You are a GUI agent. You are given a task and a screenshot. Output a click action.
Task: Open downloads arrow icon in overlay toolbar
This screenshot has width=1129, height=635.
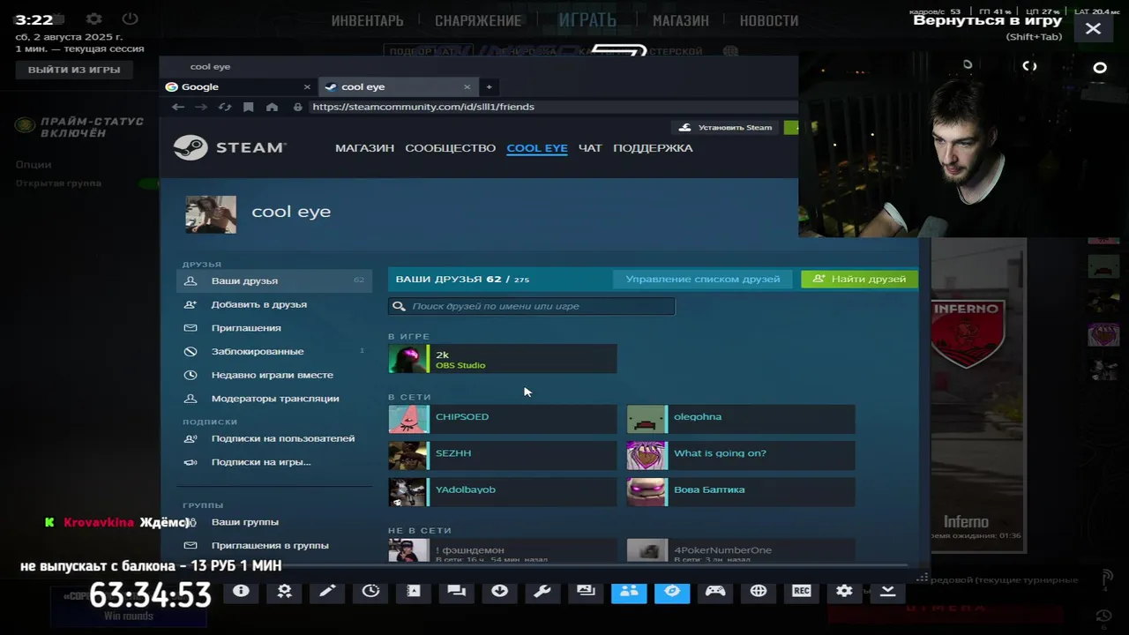pos(499,591)
